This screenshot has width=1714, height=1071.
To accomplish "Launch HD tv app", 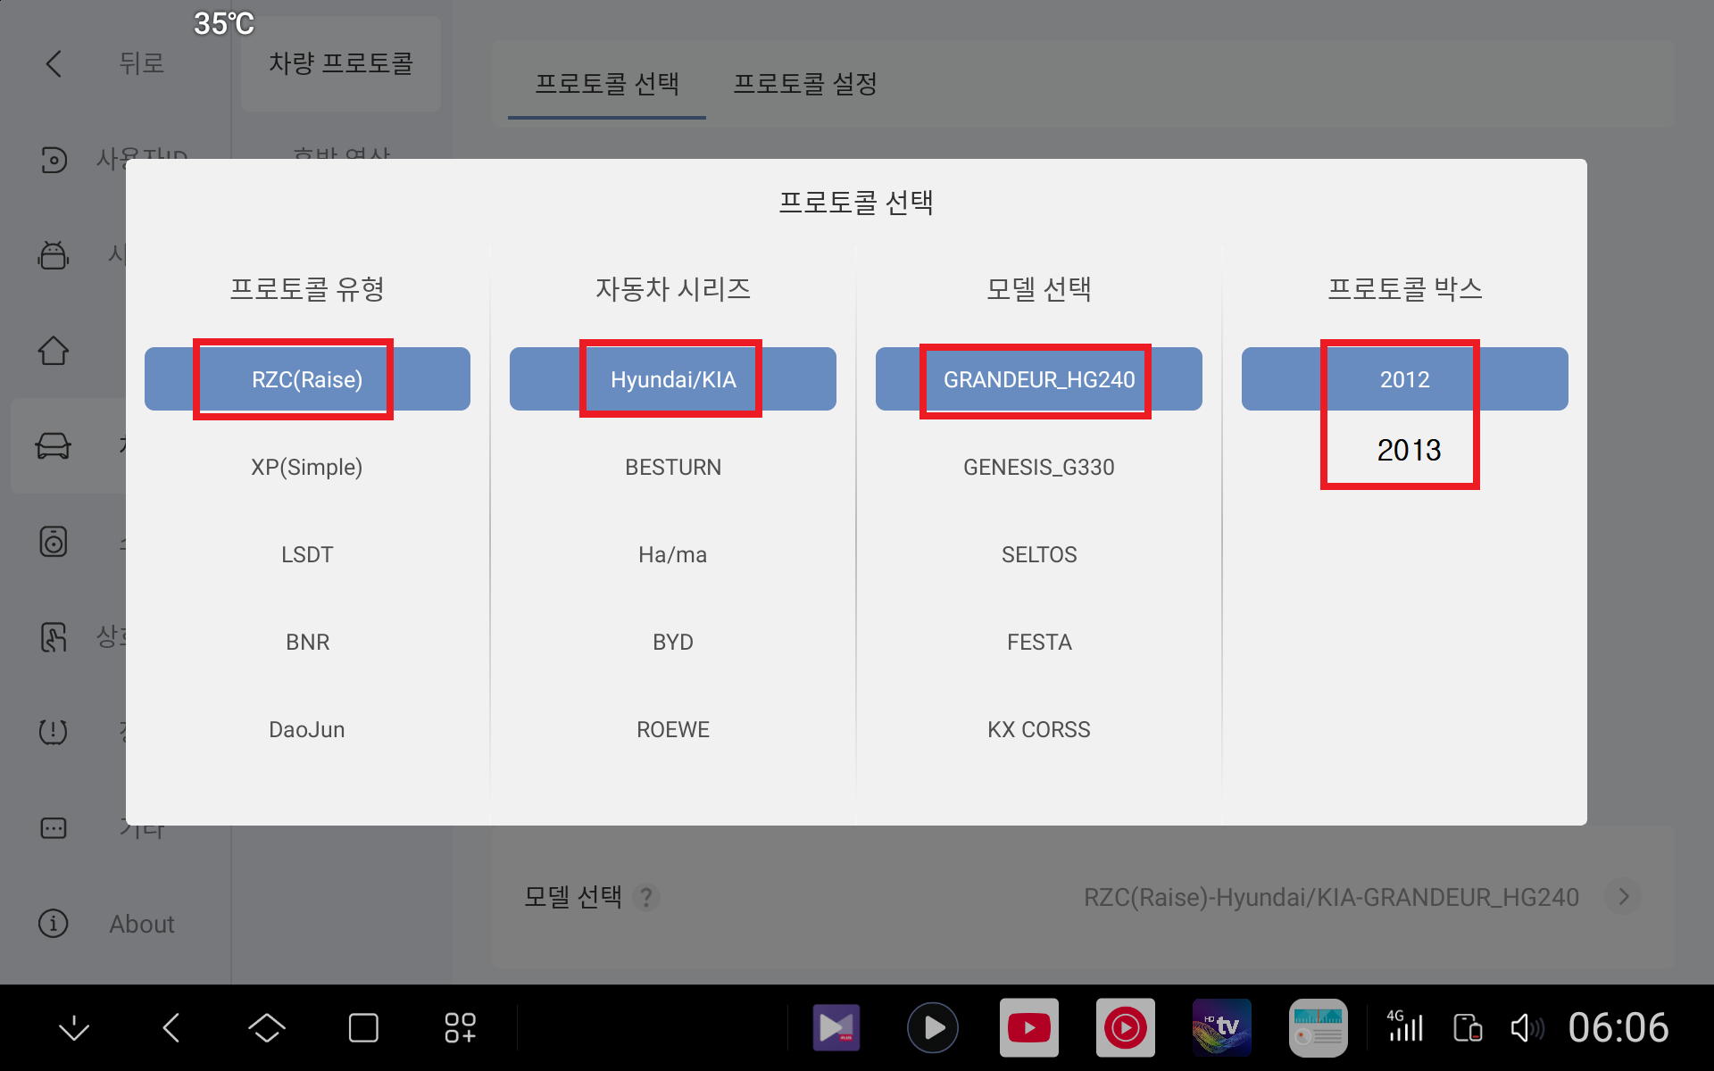I will pyautogui.click(x=1222, y=1028).
